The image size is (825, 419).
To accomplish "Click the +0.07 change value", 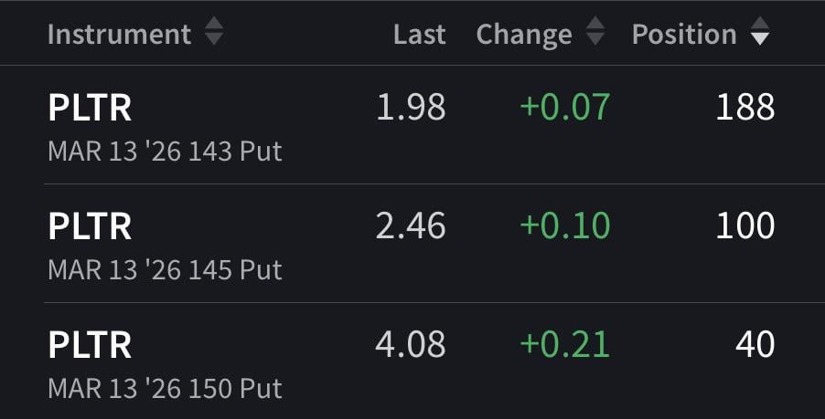I will tap(564, 108).
